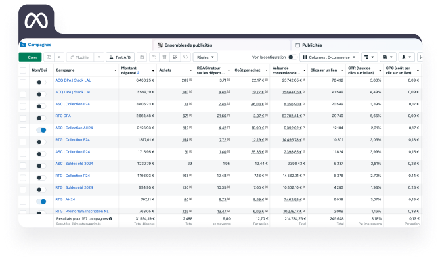Switch on the ASC | Collection E24 campaign
The height and width of the screenshot is (259, 440).
click(41, 106)
